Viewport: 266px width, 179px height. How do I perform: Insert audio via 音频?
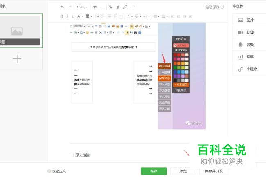[249, 45]
